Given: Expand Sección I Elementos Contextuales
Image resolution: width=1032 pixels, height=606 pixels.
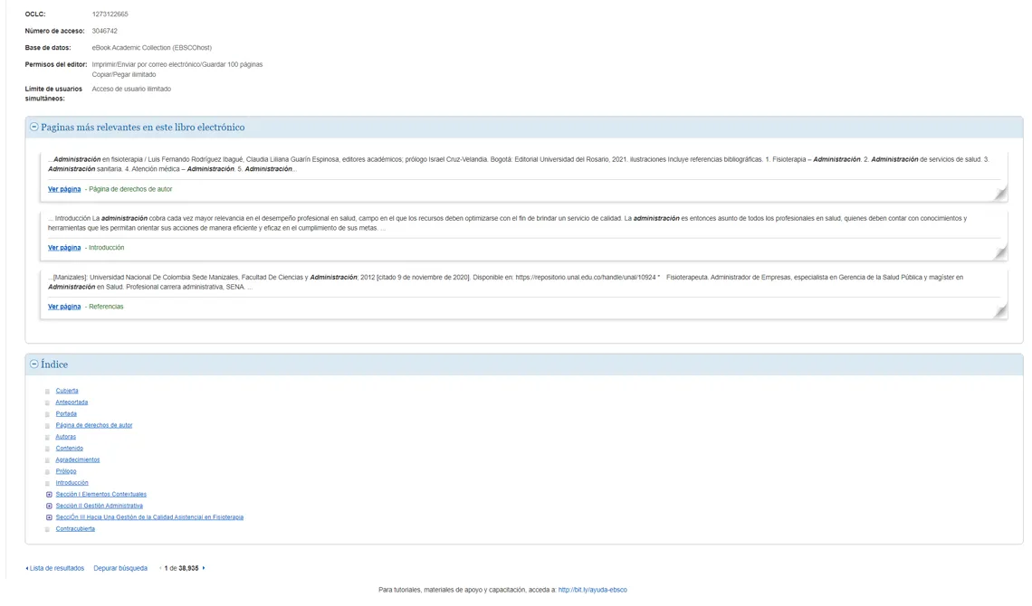Looking at the screenshot, I should tap(49, 494).
